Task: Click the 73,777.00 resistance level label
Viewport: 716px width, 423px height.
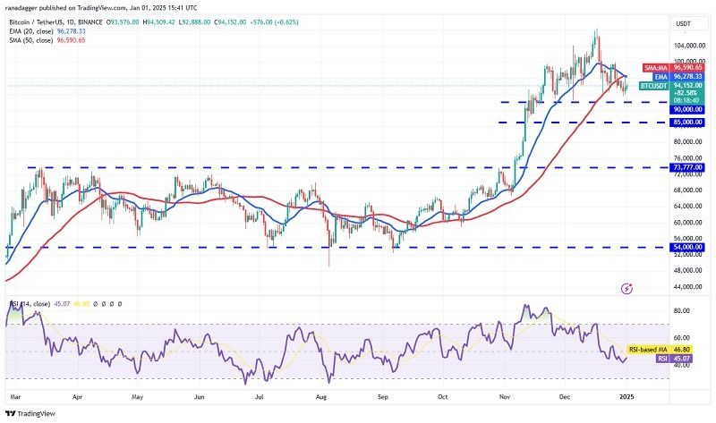Action: click(x=686, y=167)
